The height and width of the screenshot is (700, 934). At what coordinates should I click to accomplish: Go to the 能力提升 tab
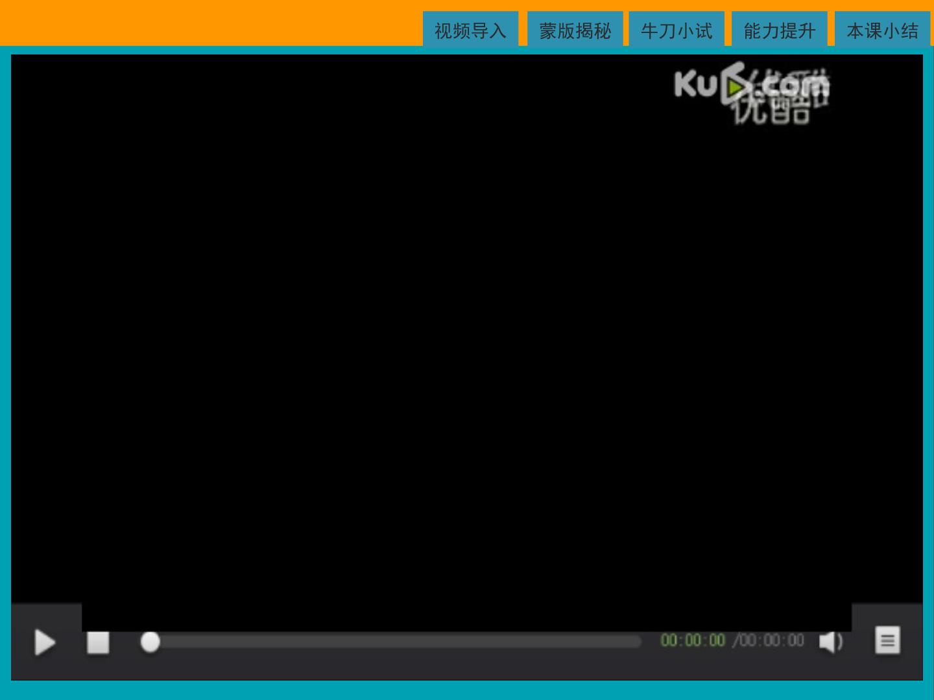click(x=779, y=29)
